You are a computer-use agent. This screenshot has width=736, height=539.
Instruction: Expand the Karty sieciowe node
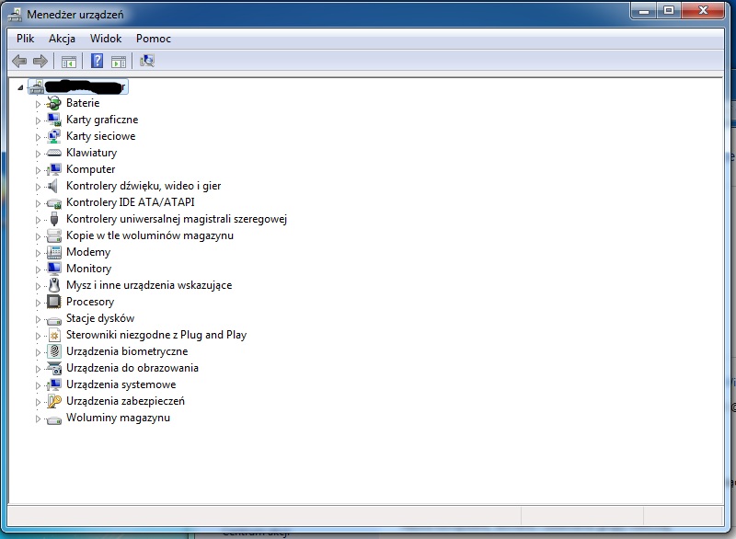tap(38, 136)
